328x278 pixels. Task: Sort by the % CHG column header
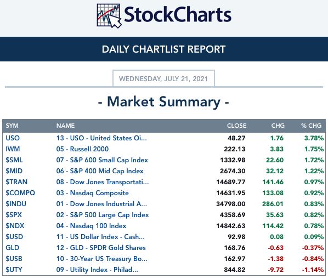[311, 126]
